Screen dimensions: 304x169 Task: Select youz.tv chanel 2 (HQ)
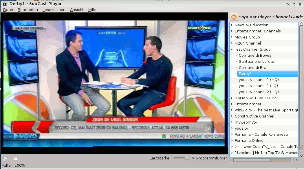pos(259,92)
